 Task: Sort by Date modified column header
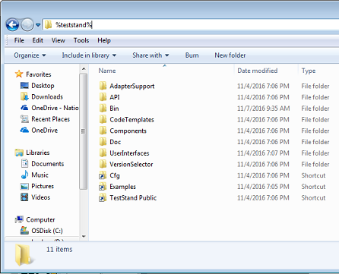pos(258,71)
